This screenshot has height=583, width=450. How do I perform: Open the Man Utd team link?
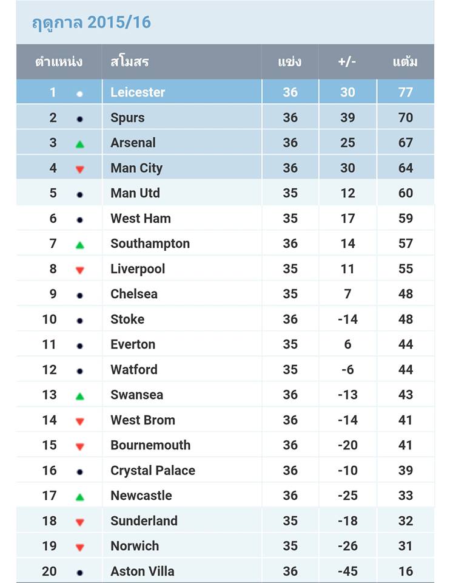(135, 193)
